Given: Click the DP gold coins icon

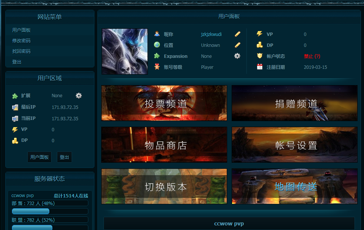Looking at the screenshot, I should point(260,45).
